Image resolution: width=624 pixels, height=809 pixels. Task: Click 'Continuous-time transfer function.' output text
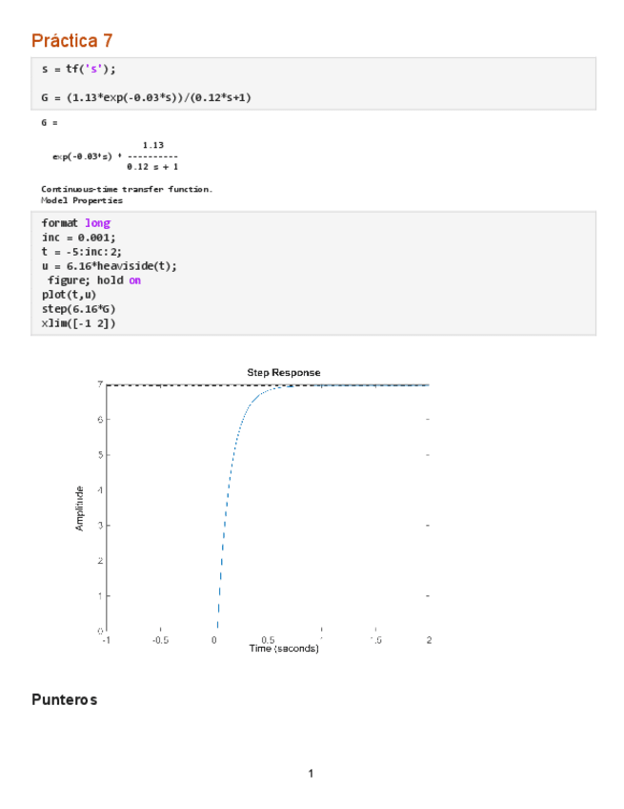click(x=127, y=189)
